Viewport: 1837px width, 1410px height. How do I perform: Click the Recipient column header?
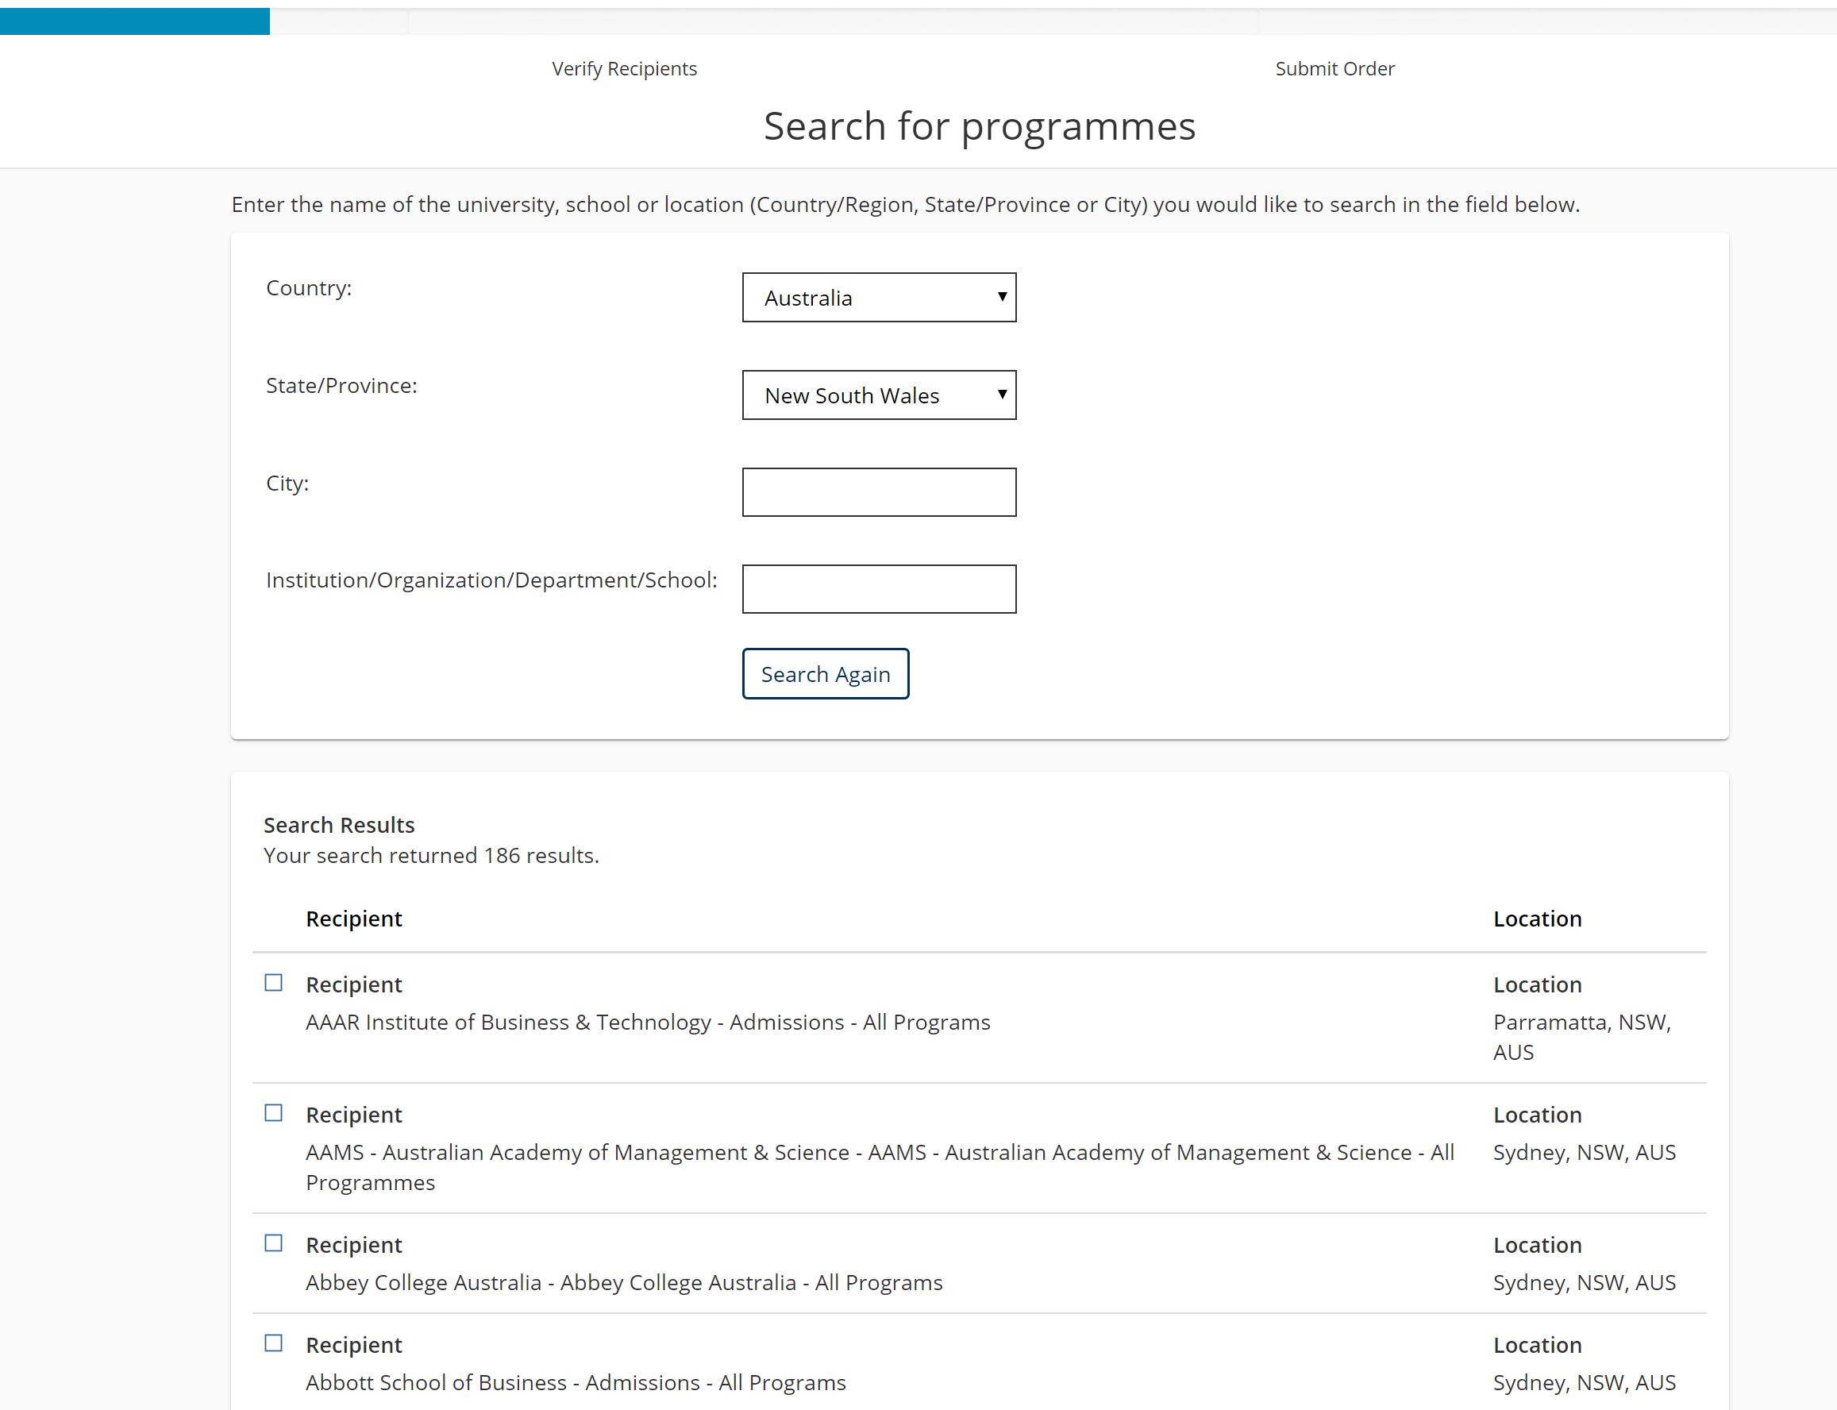pyautogui.click(x=354, y=919)
